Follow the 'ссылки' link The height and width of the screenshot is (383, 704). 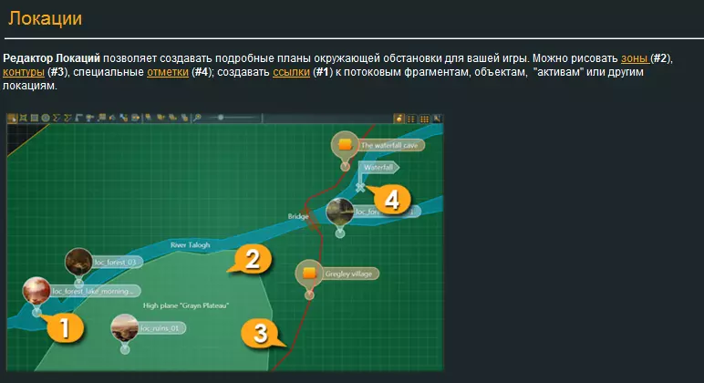[x=291, y=72]
